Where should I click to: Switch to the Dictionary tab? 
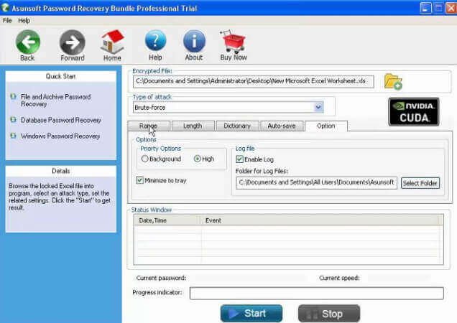[x=237, y=126]
